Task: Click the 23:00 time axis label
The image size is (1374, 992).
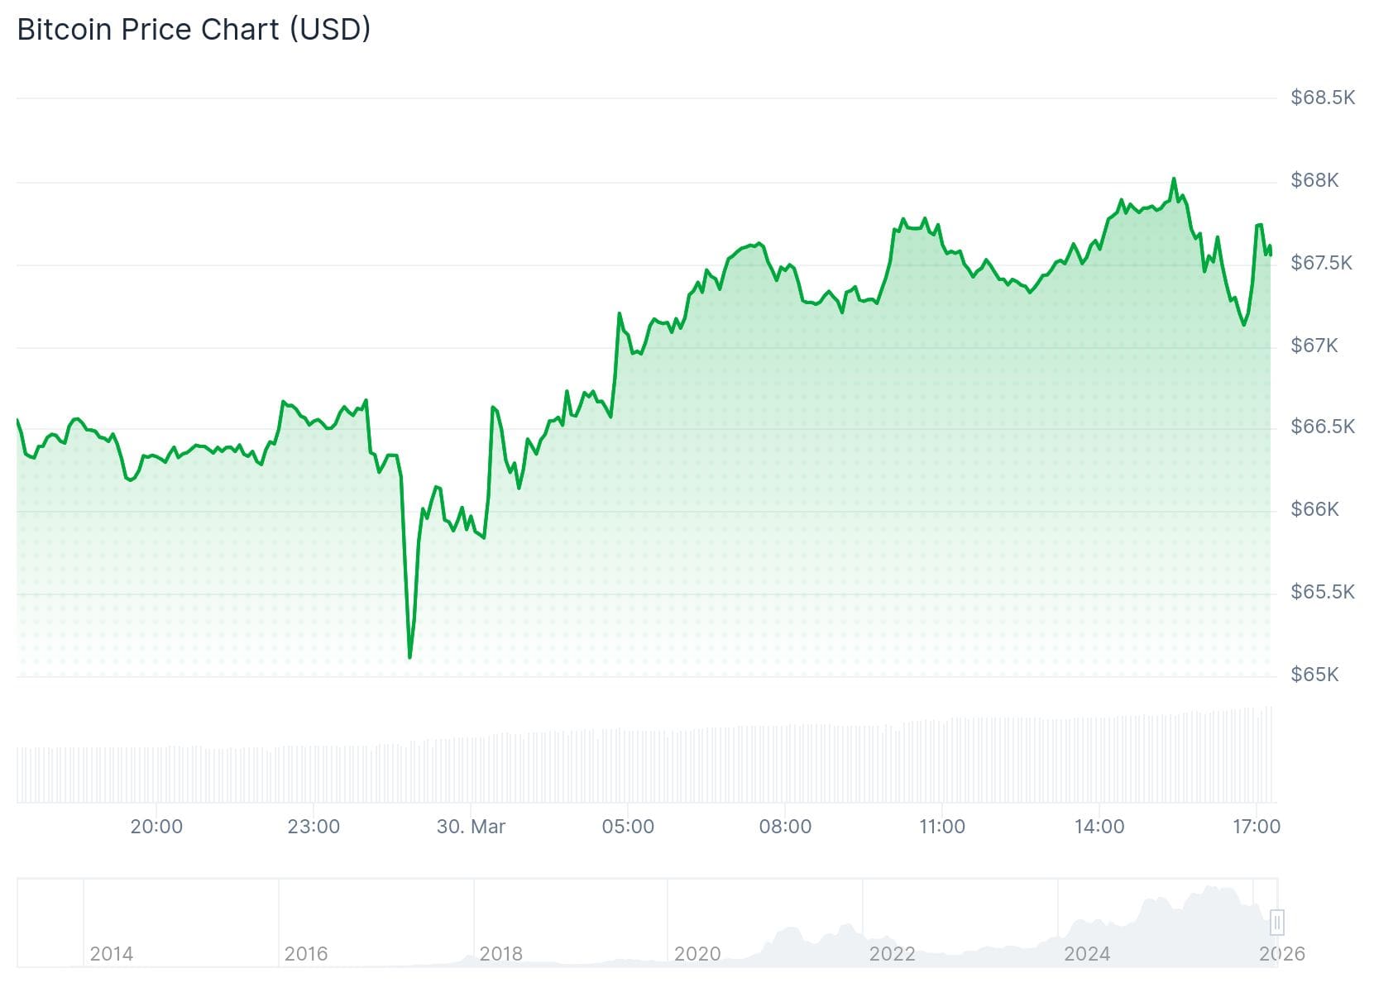Action: point(314,827)
